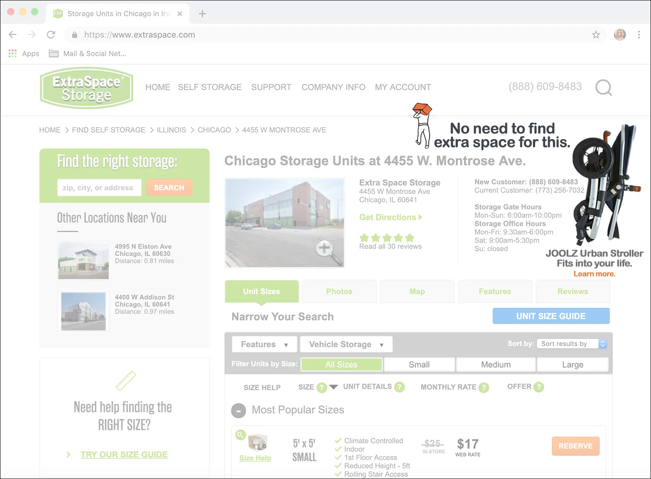Filter units by All Sizes
The width and height of the screenshot is (651, 479).
tap(342, 365)
